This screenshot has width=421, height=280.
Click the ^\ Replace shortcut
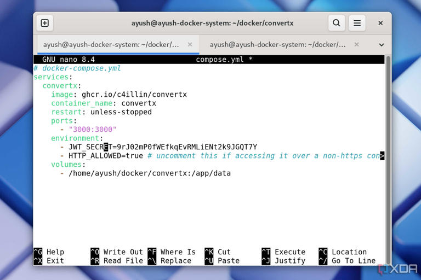coord(170,261)
